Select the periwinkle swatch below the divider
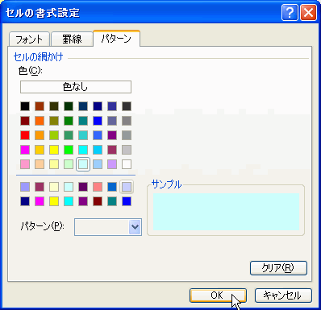This screenshot has height=310, width=321. pyautogui.click(x=25, y=187)
